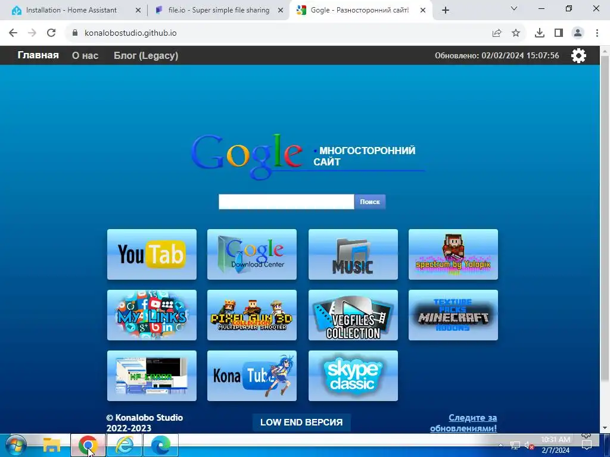Open the Pixel Gun 3D tile
Viewport: 610px width, 457px height.
point(252,315)
